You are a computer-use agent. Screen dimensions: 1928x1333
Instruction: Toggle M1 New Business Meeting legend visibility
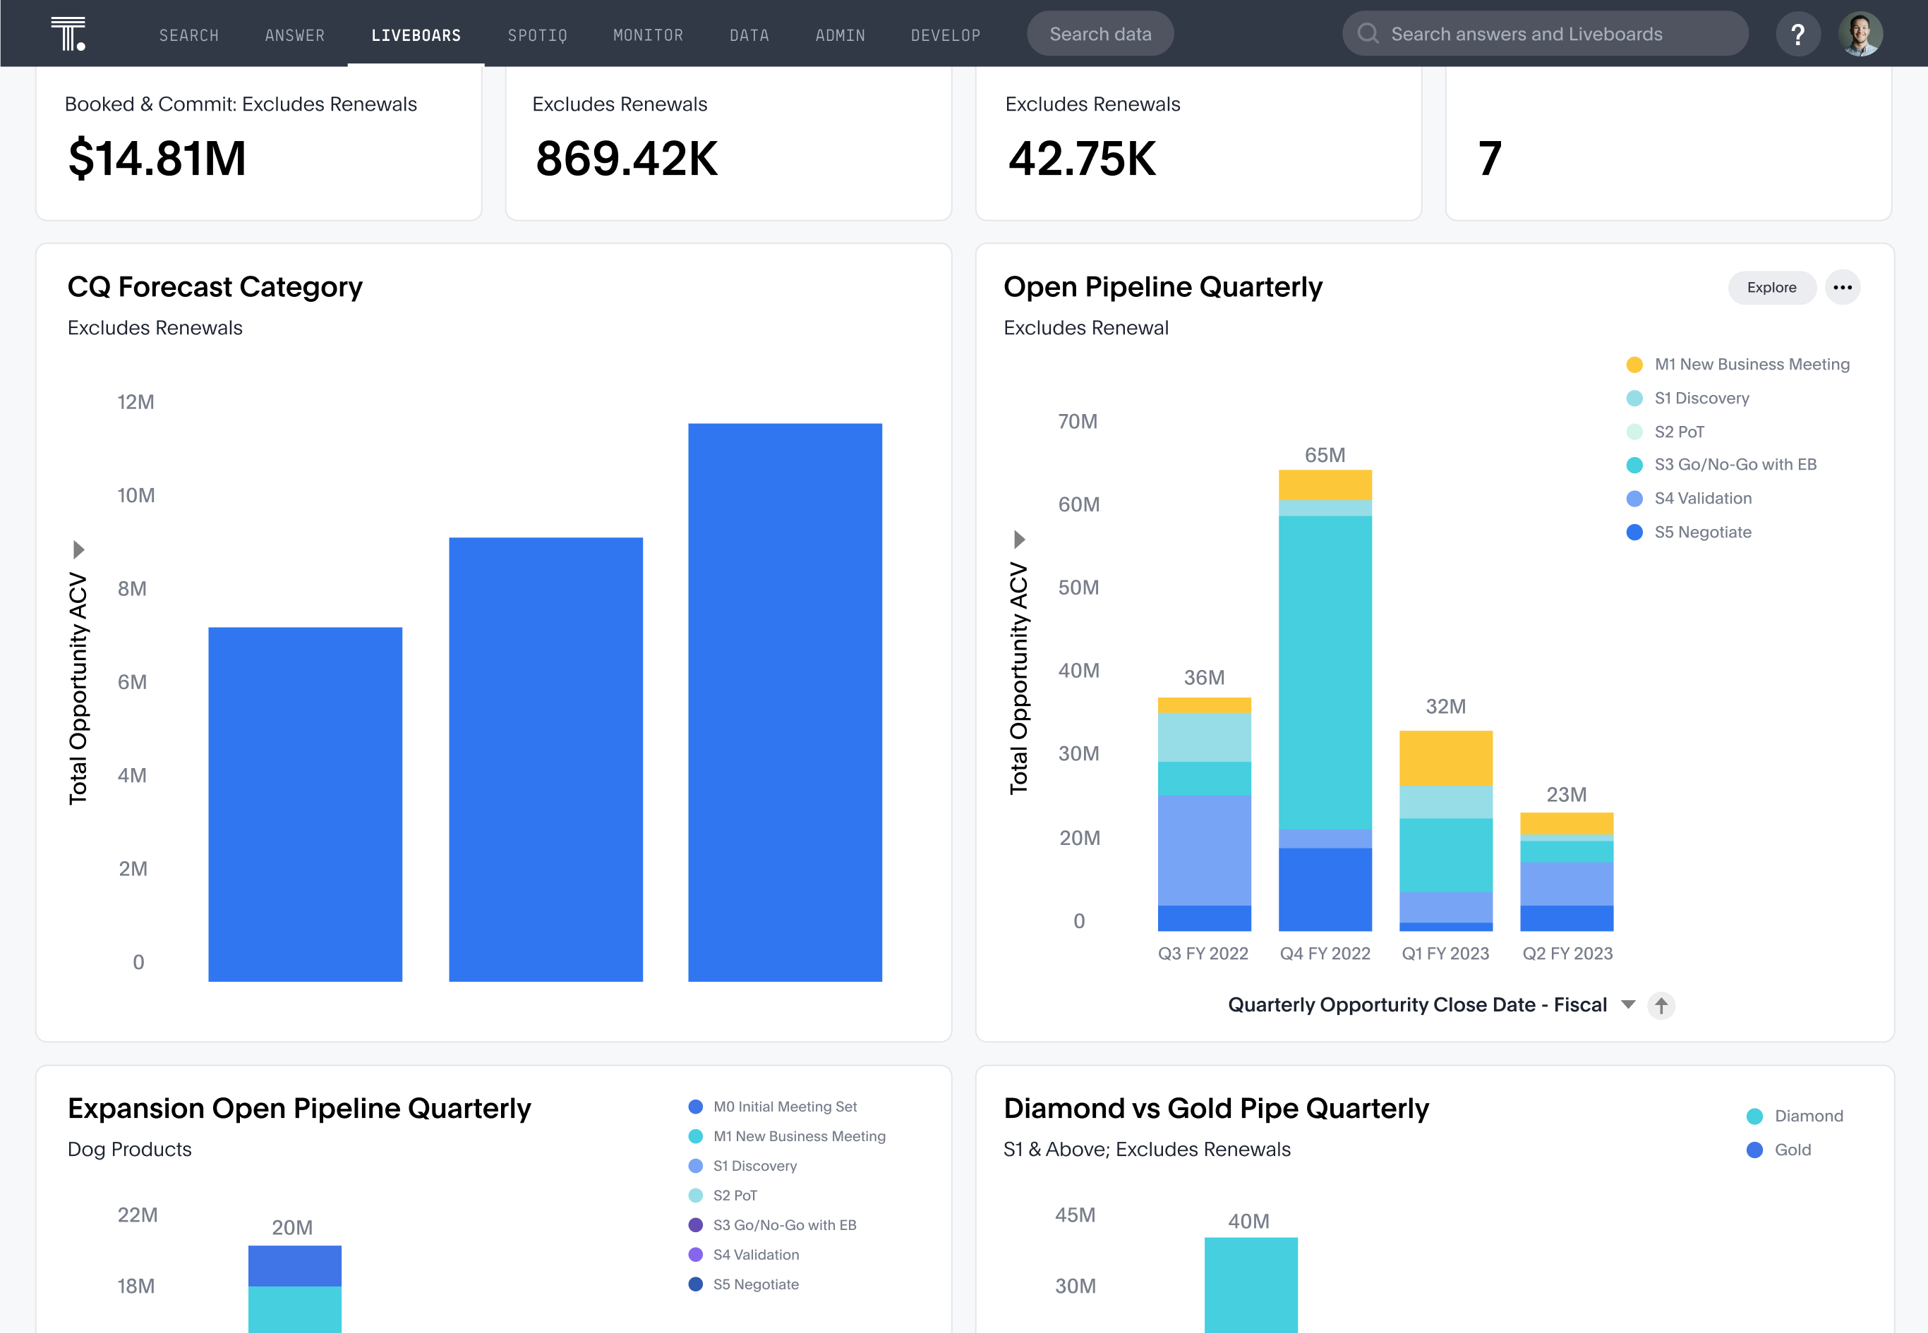[x=1743, y=365]
